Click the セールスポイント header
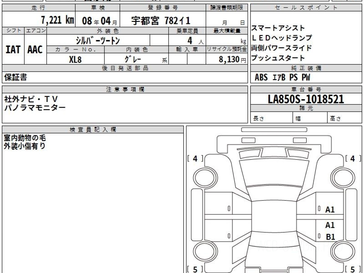The image size is (364, 273). click(306, 8)
